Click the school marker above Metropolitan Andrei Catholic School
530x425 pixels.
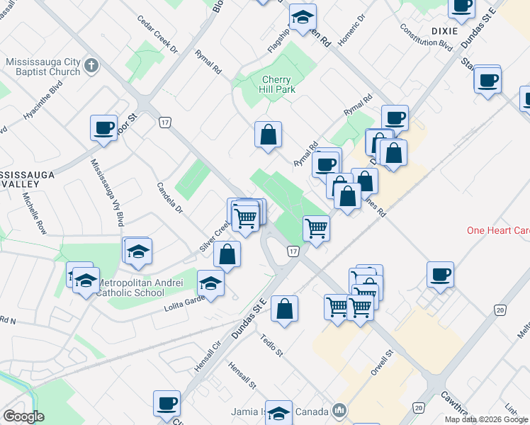[138, 254]
